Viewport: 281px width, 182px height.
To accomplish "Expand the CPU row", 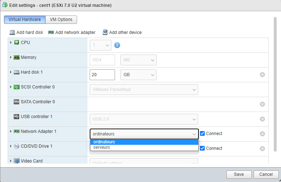I will point(11,42).
